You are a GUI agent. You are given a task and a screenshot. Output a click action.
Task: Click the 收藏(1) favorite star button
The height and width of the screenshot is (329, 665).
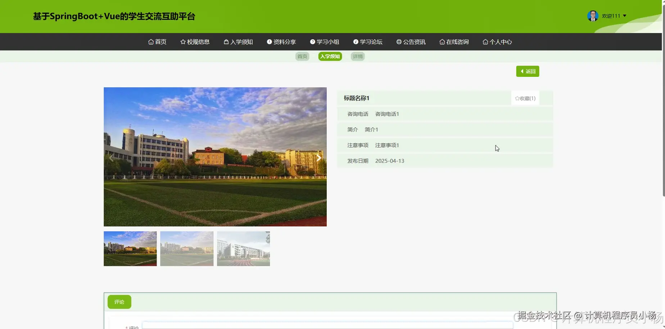(525, 98)
